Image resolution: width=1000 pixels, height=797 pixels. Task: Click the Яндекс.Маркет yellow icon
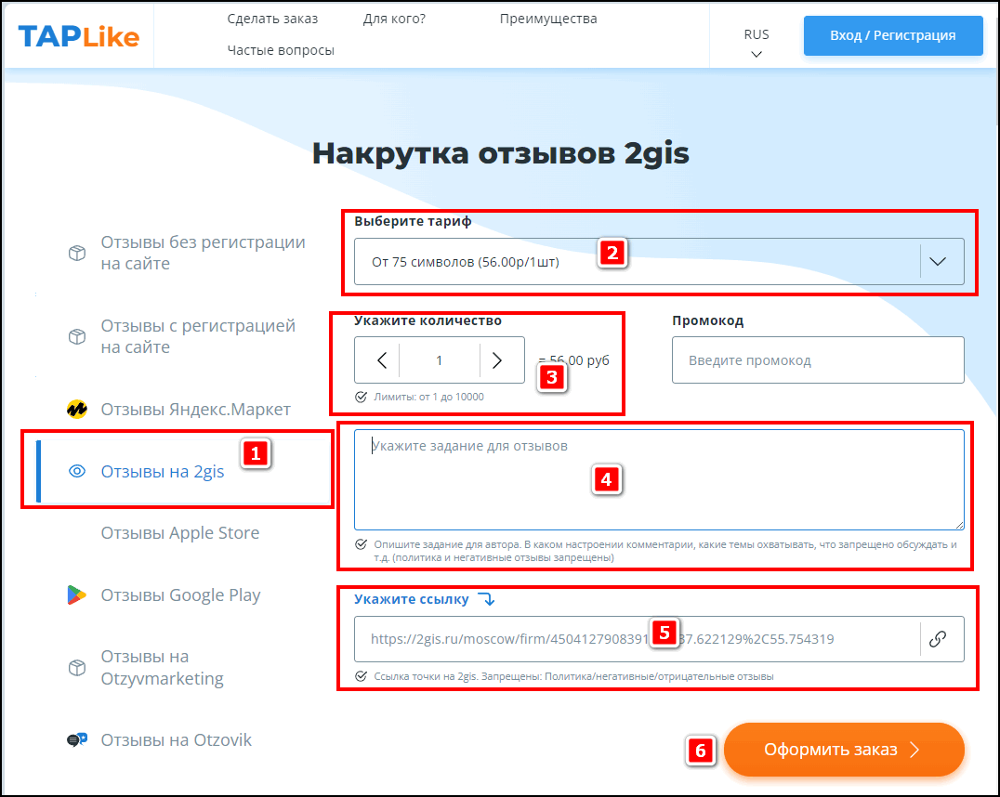[77, 409]
